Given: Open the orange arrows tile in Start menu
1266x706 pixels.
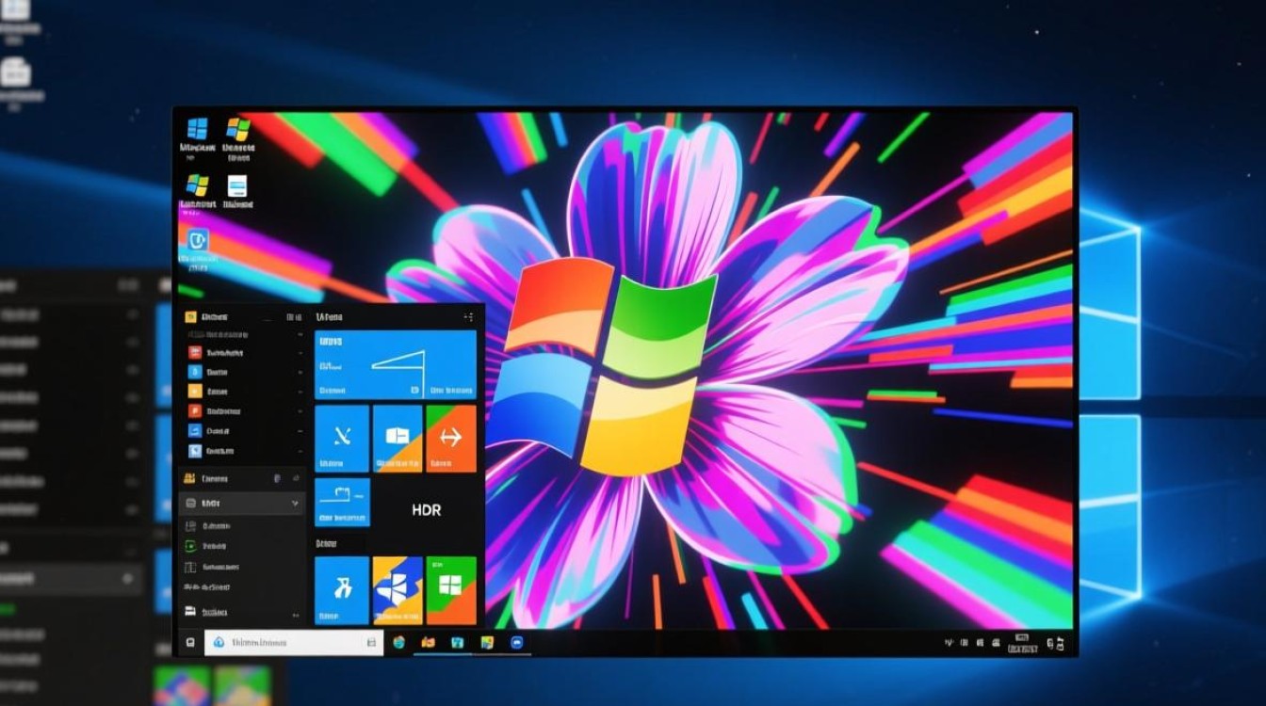Looking at the screenshot, I should pos(451,437).
